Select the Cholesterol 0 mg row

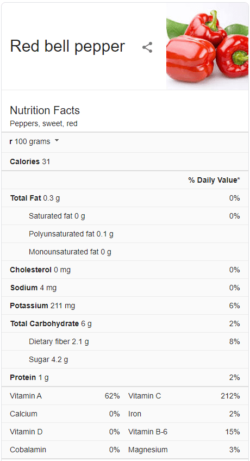pyautogui.click(x=125, y=270)
